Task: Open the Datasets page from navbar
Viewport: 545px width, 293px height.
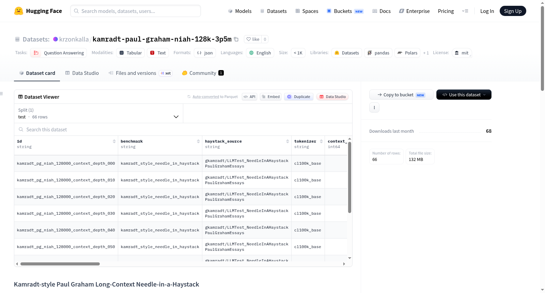Action: coord(274,11)
